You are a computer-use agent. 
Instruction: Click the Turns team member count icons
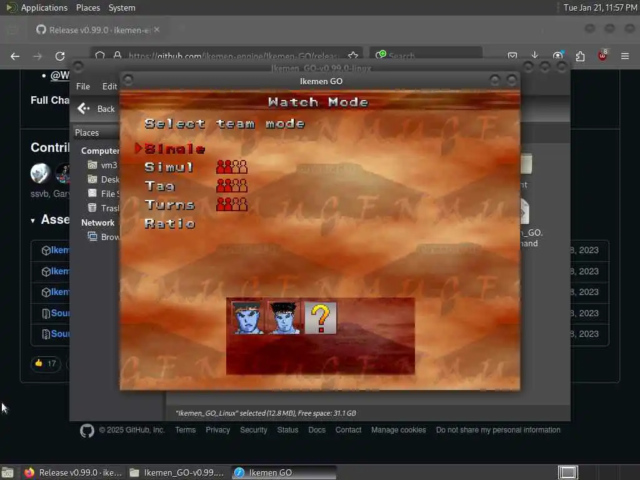pos(232,204)
